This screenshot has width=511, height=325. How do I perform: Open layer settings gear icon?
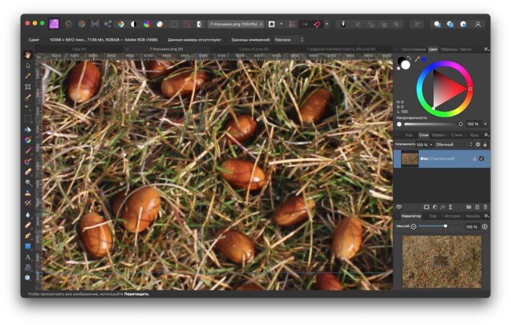pyautogui.click(x=478, y=145)
